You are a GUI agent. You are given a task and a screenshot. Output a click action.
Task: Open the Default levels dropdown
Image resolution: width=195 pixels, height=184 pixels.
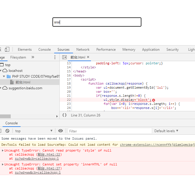coord(166,131)
